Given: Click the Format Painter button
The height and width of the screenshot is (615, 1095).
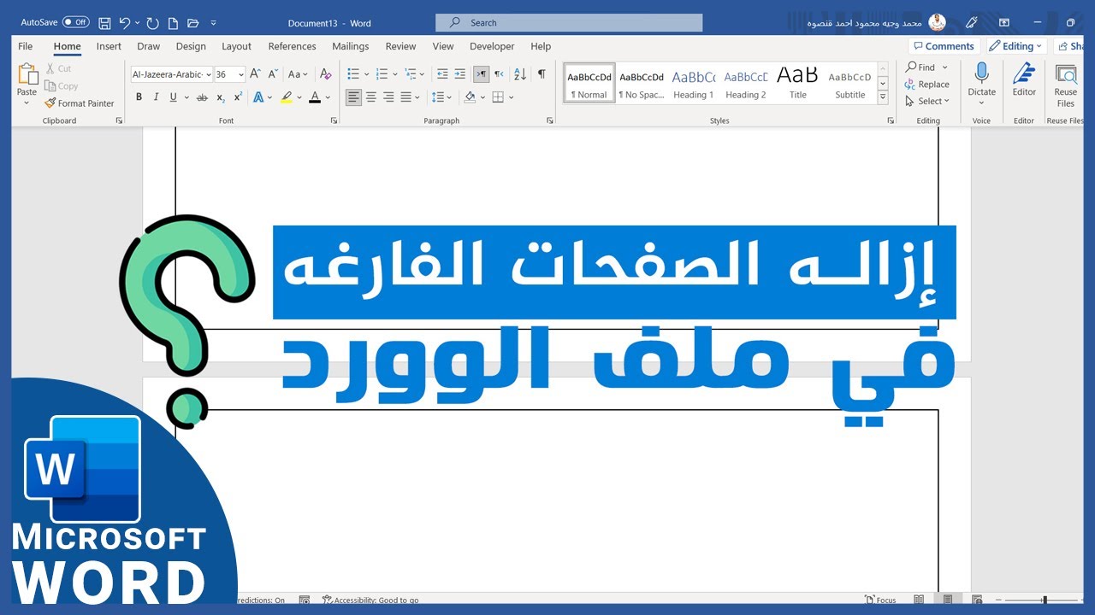Looking at the screenshot, I should click(x=80, y=103).
